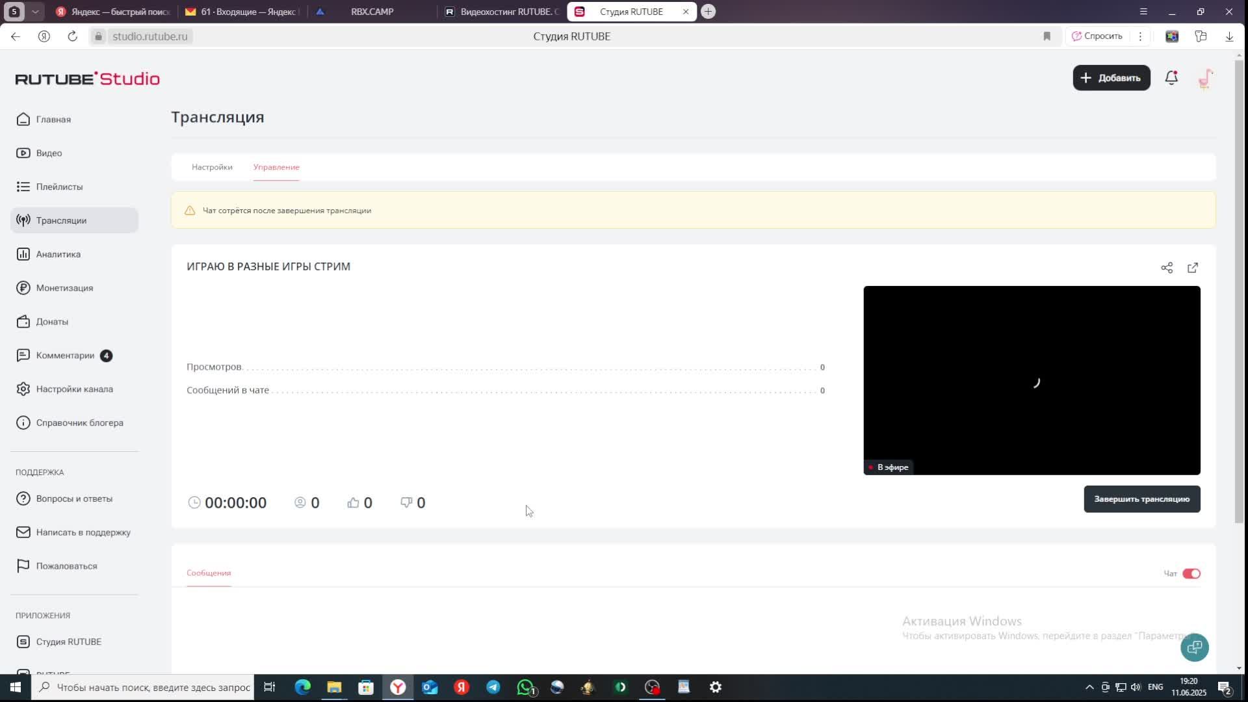Click Завершить трансляцию button
The image size is (1248, 702).
(1141, 499)
